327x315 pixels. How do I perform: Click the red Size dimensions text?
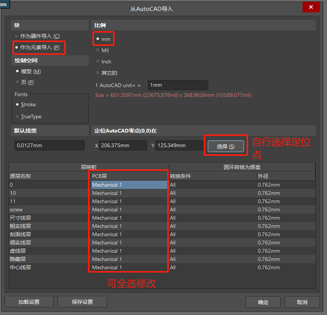(x=173, y=95)
